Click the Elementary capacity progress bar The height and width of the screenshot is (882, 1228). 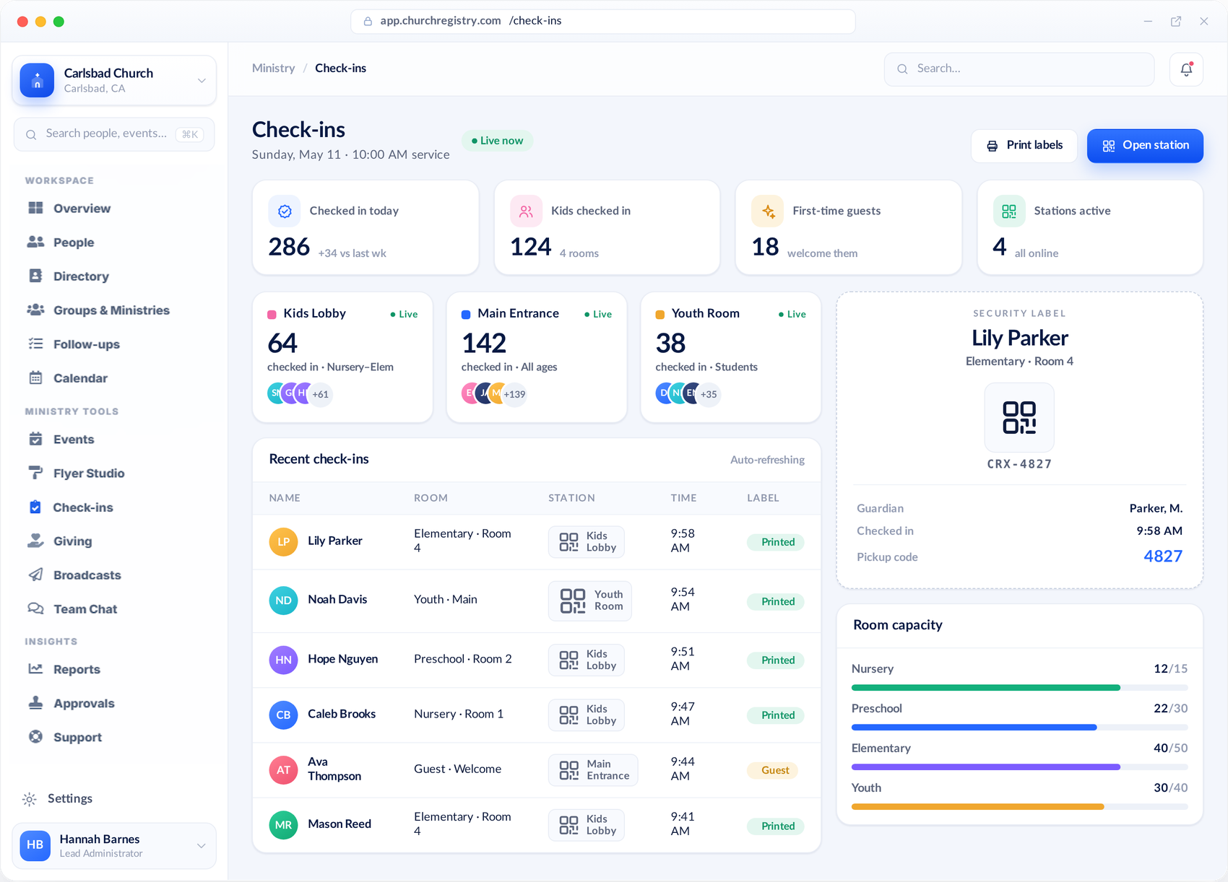click(x=1019, y=767)
